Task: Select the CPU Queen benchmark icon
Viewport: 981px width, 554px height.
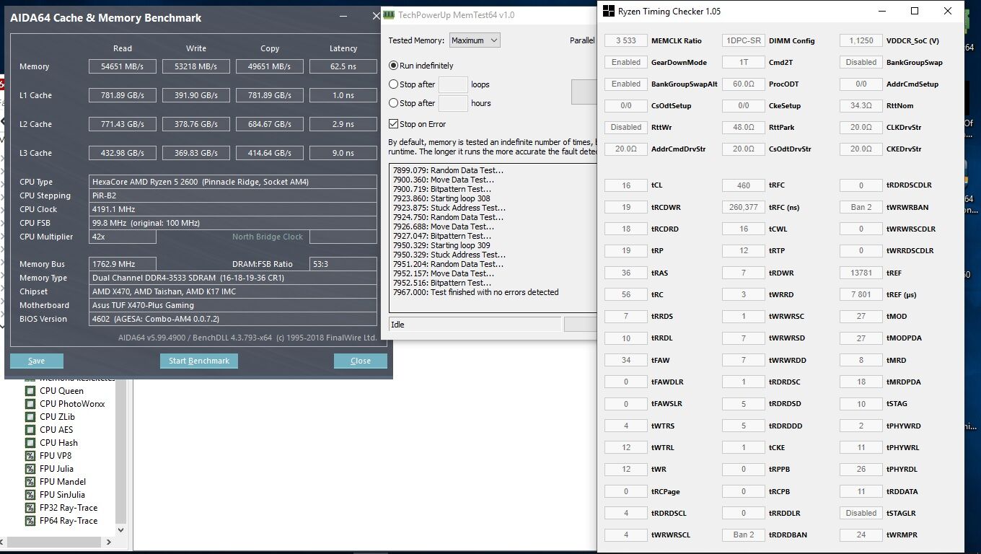Action: tap(30, 391)
